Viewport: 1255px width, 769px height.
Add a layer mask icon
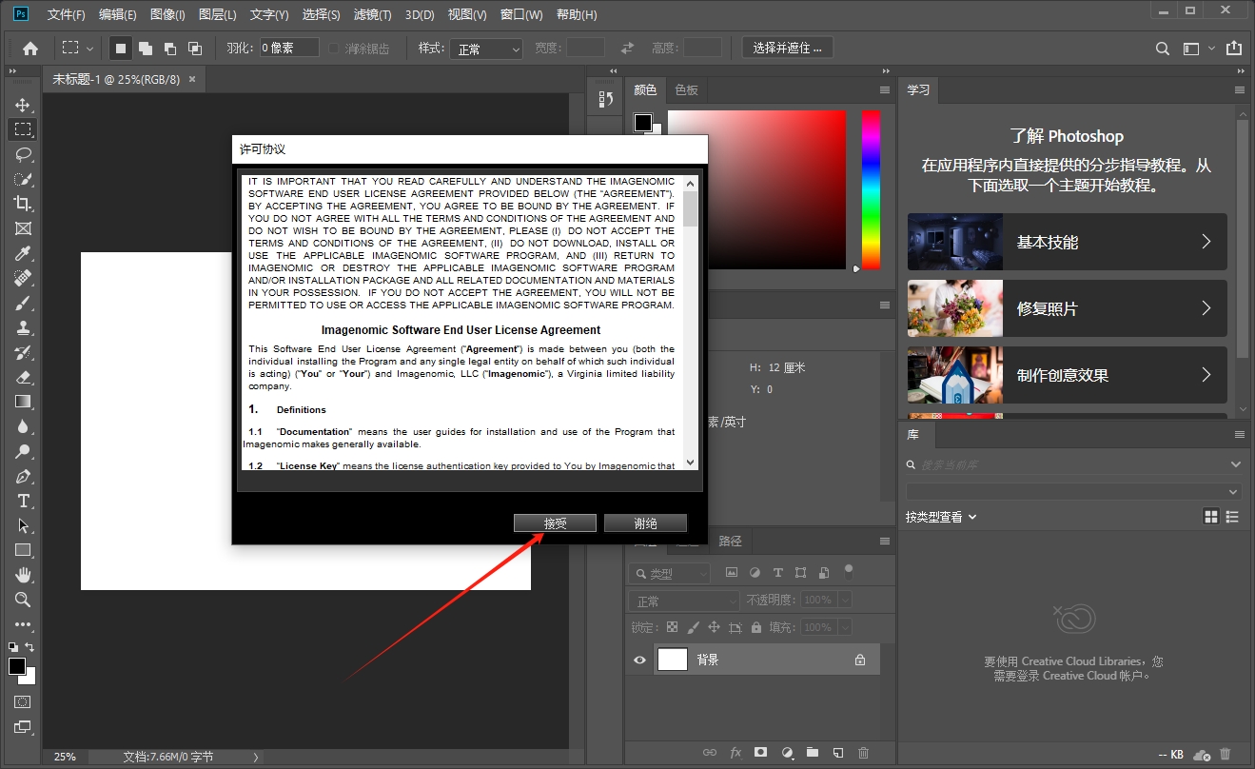pos(760,753)
